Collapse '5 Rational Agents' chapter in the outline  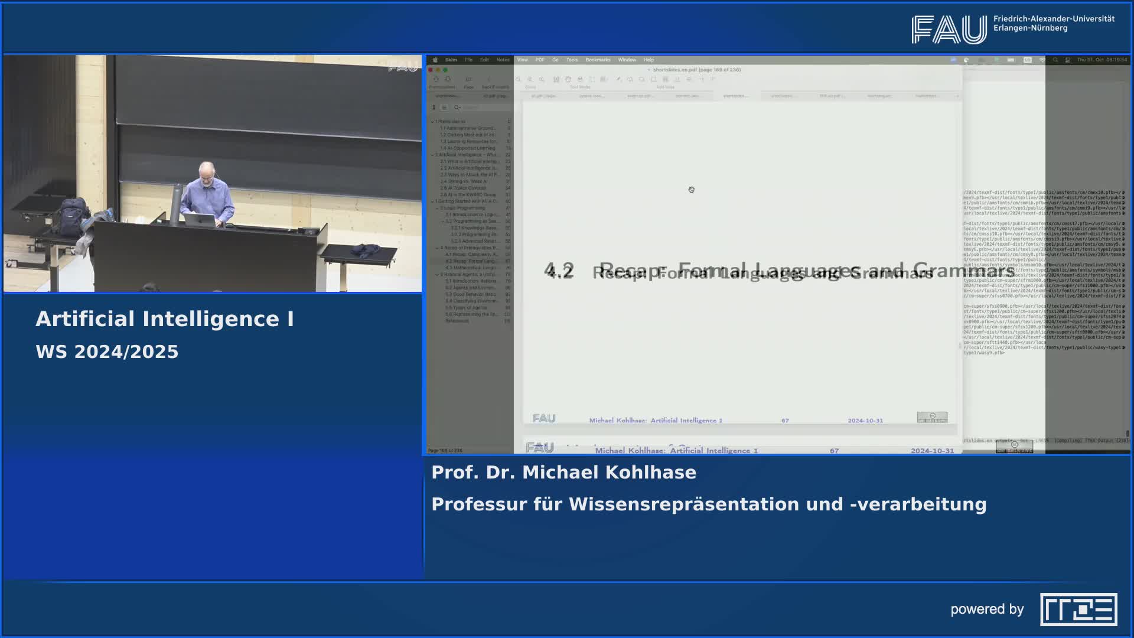[x=437, y=275]
